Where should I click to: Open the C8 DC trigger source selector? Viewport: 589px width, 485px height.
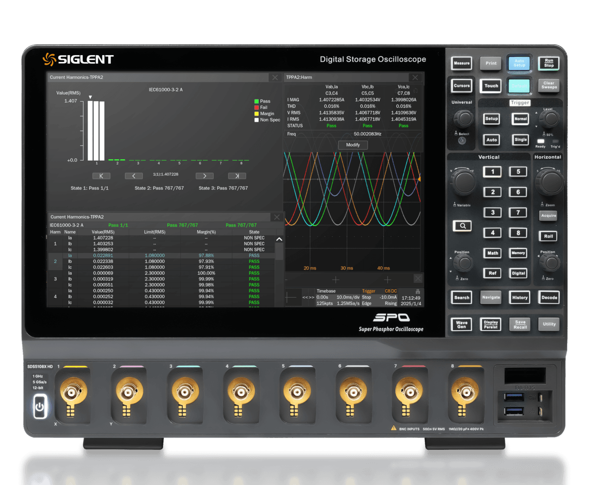tap(389, 291)
